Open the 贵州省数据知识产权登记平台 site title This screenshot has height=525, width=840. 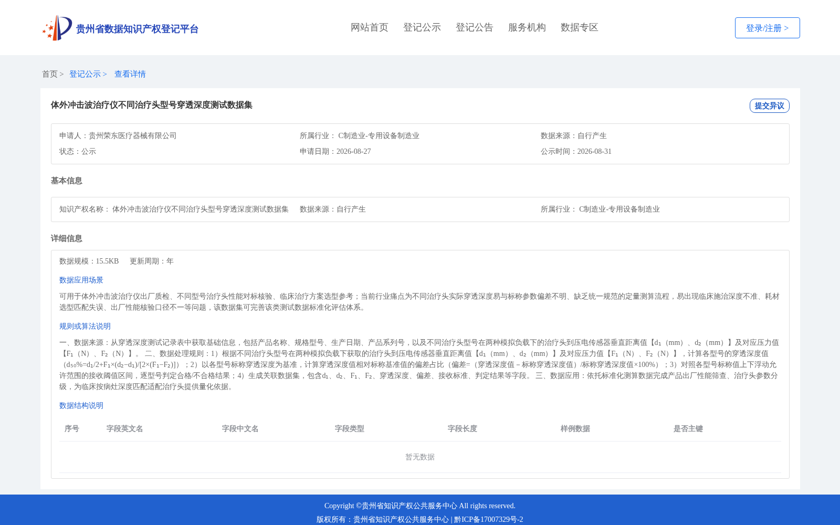tap(137, 29)
